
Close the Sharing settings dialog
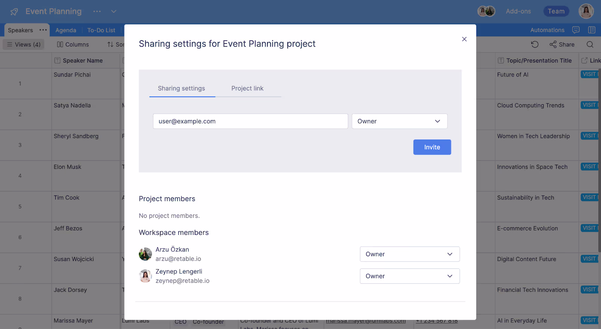(464, 39)
